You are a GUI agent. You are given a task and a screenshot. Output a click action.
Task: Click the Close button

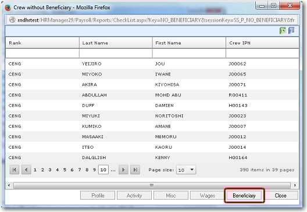tap(281, 195)
